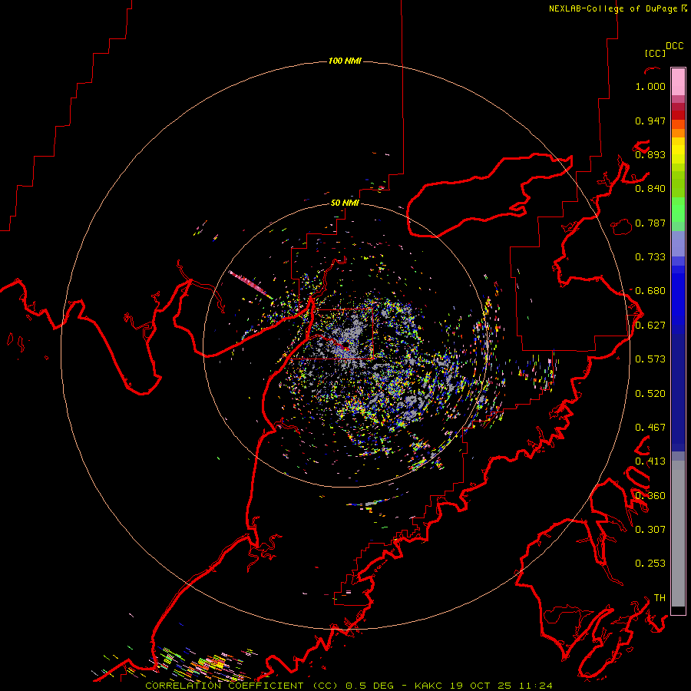This screenshot has width=691, height=691.
Task: Click the 0.893 scale value
Action: tap(650, 154)
